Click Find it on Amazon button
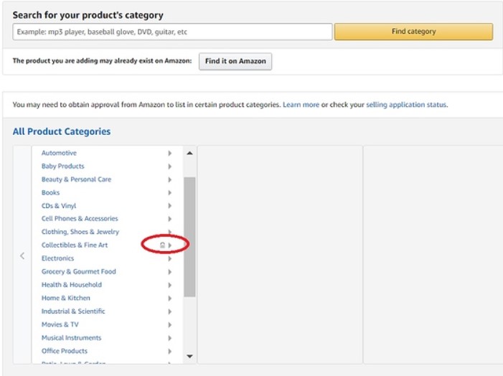 [x=235, y=61]
